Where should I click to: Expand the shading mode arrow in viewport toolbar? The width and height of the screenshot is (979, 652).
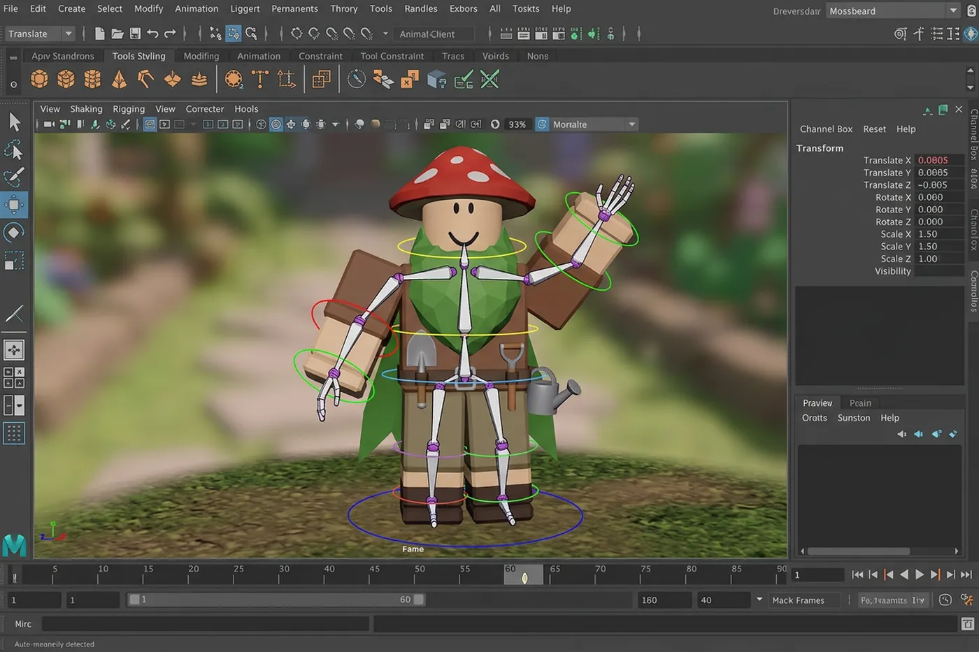tap(336, 124)
